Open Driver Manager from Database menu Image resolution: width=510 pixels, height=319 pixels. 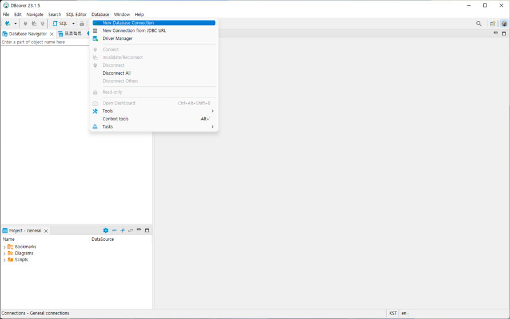coord(117,39)
